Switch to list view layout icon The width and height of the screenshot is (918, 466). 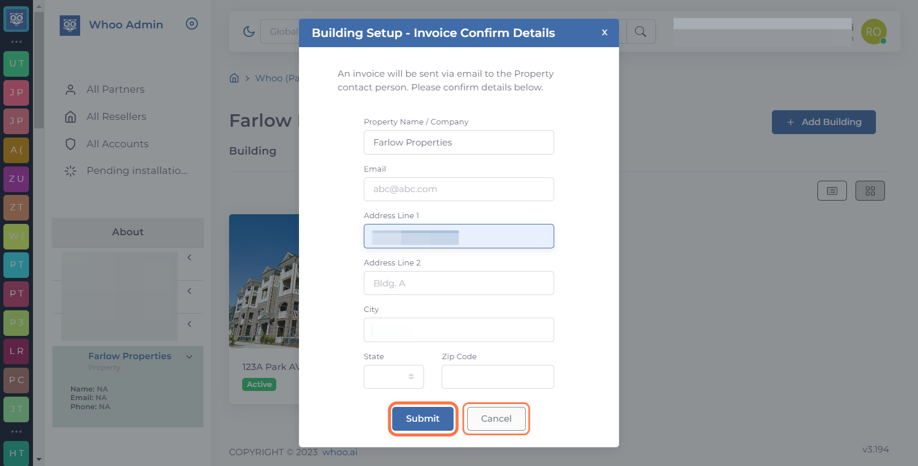(x=832, y=191)
